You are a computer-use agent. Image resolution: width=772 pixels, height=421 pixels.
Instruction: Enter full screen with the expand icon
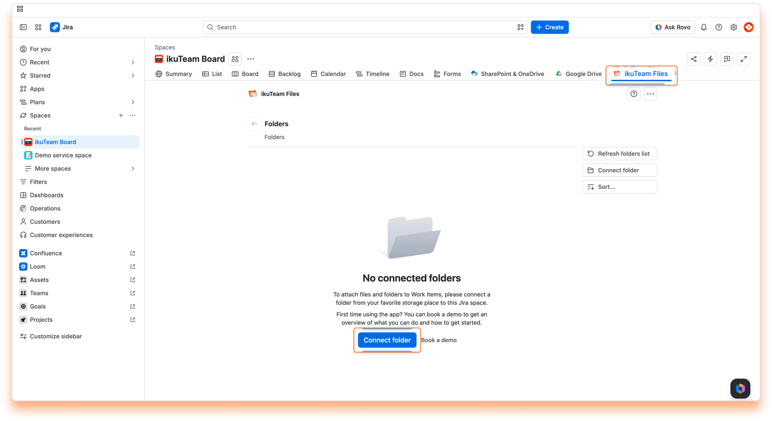(744, 59)
